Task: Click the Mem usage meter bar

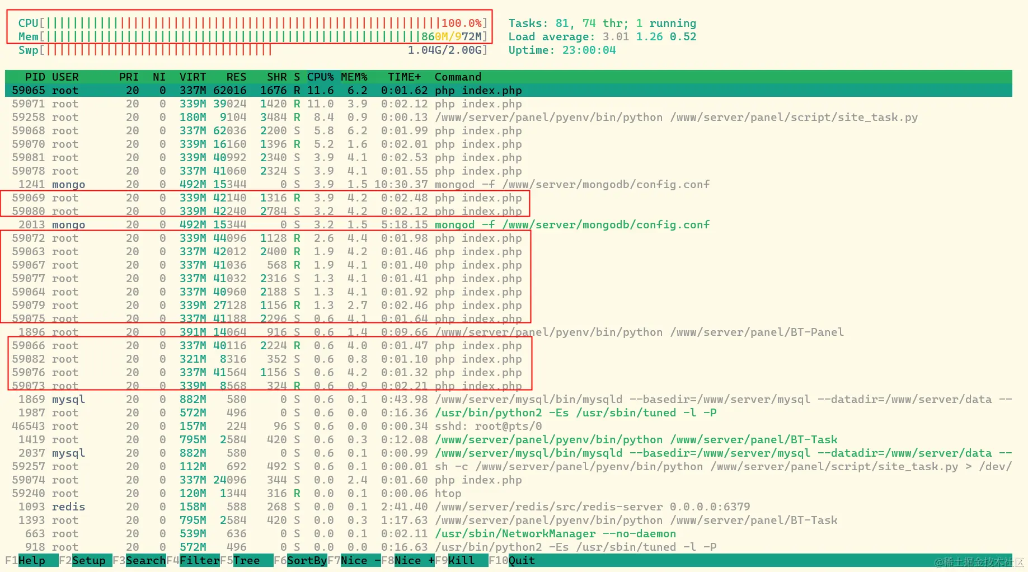Action: (x=252, y=36)
